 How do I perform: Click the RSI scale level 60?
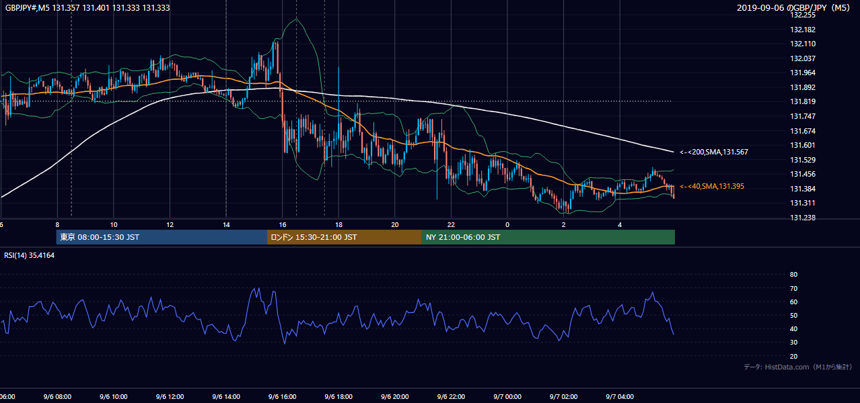tap(793, 302)
